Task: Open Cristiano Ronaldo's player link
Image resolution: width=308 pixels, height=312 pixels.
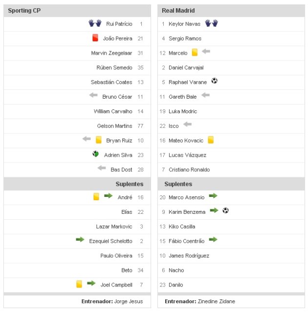Action: point(189,169)
